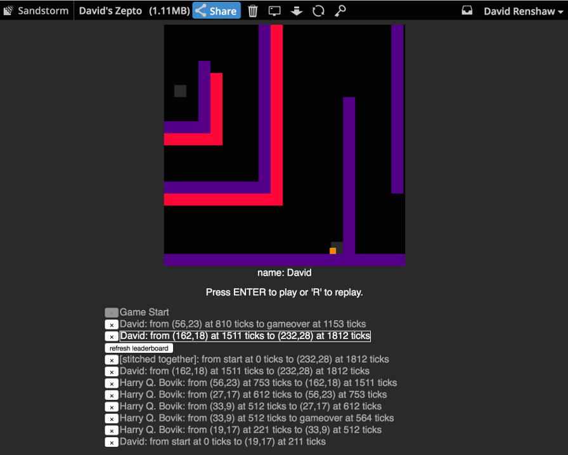Delete David's 810 ticks gameover entry
Viewport: 568px width, 455px height.
(112, 324)
